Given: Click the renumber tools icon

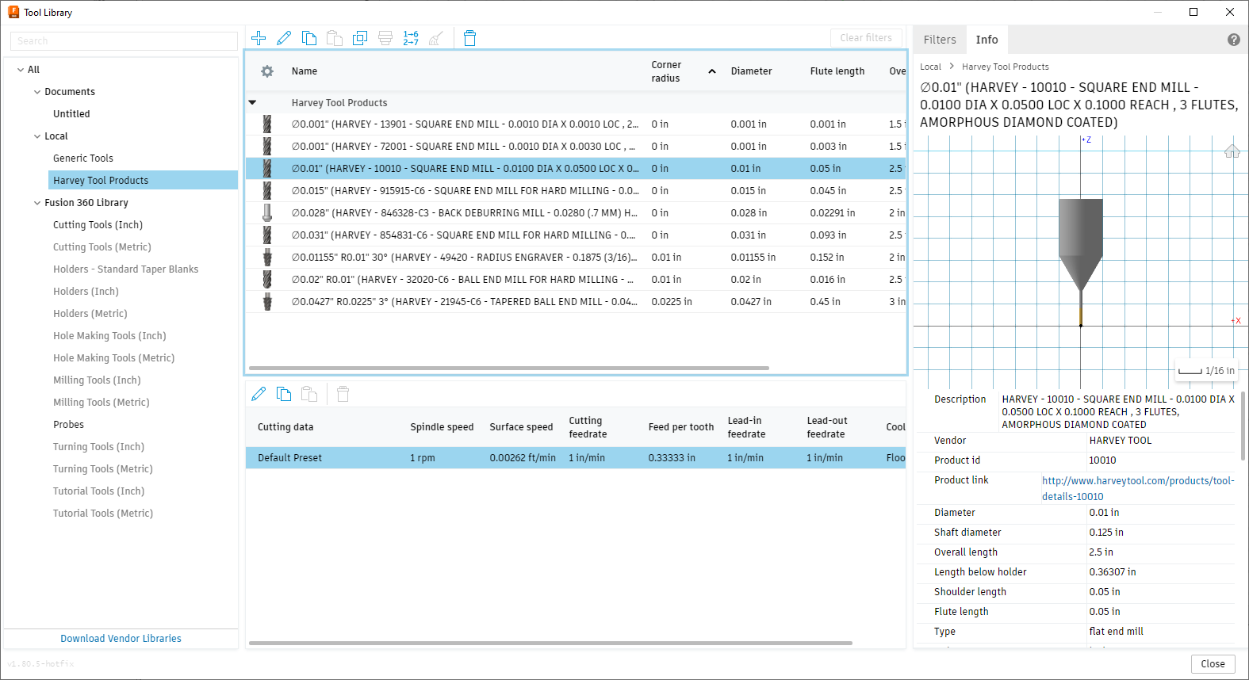Looking at the screenshot, I should 411,38.
